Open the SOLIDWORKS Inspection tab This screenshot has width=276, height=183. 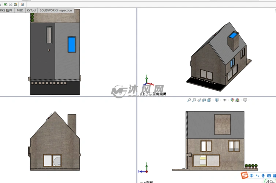pyautogui.click(x=56, y=10)
